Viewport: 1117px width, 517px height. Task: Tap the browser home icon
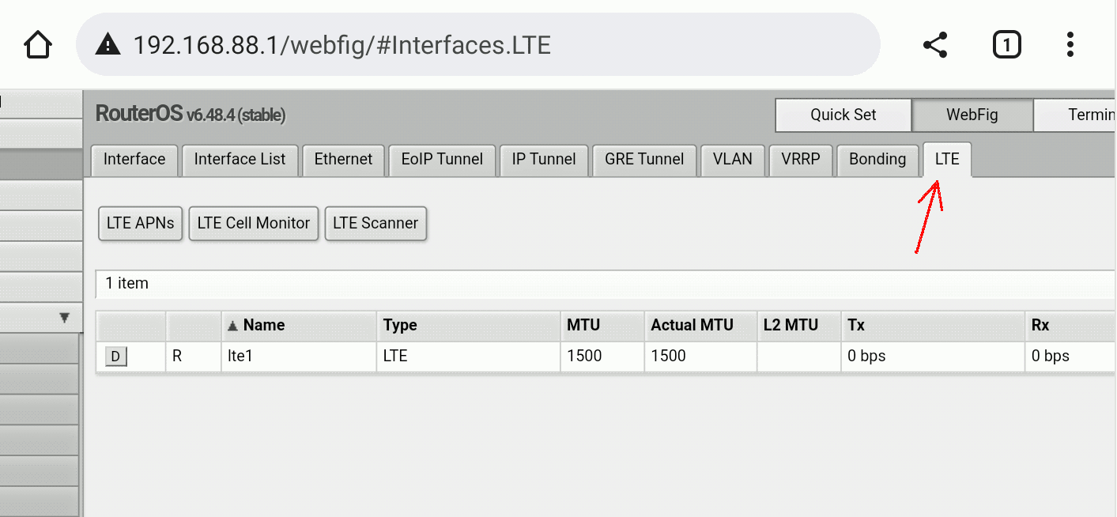point(38,45)
